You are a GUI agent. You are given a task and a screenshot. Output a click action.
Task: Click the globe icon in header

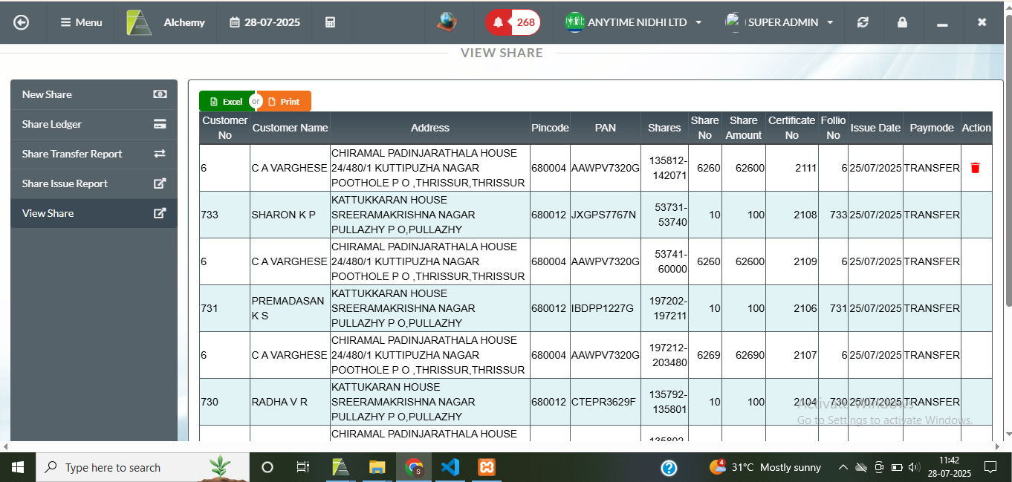(447, 22)
